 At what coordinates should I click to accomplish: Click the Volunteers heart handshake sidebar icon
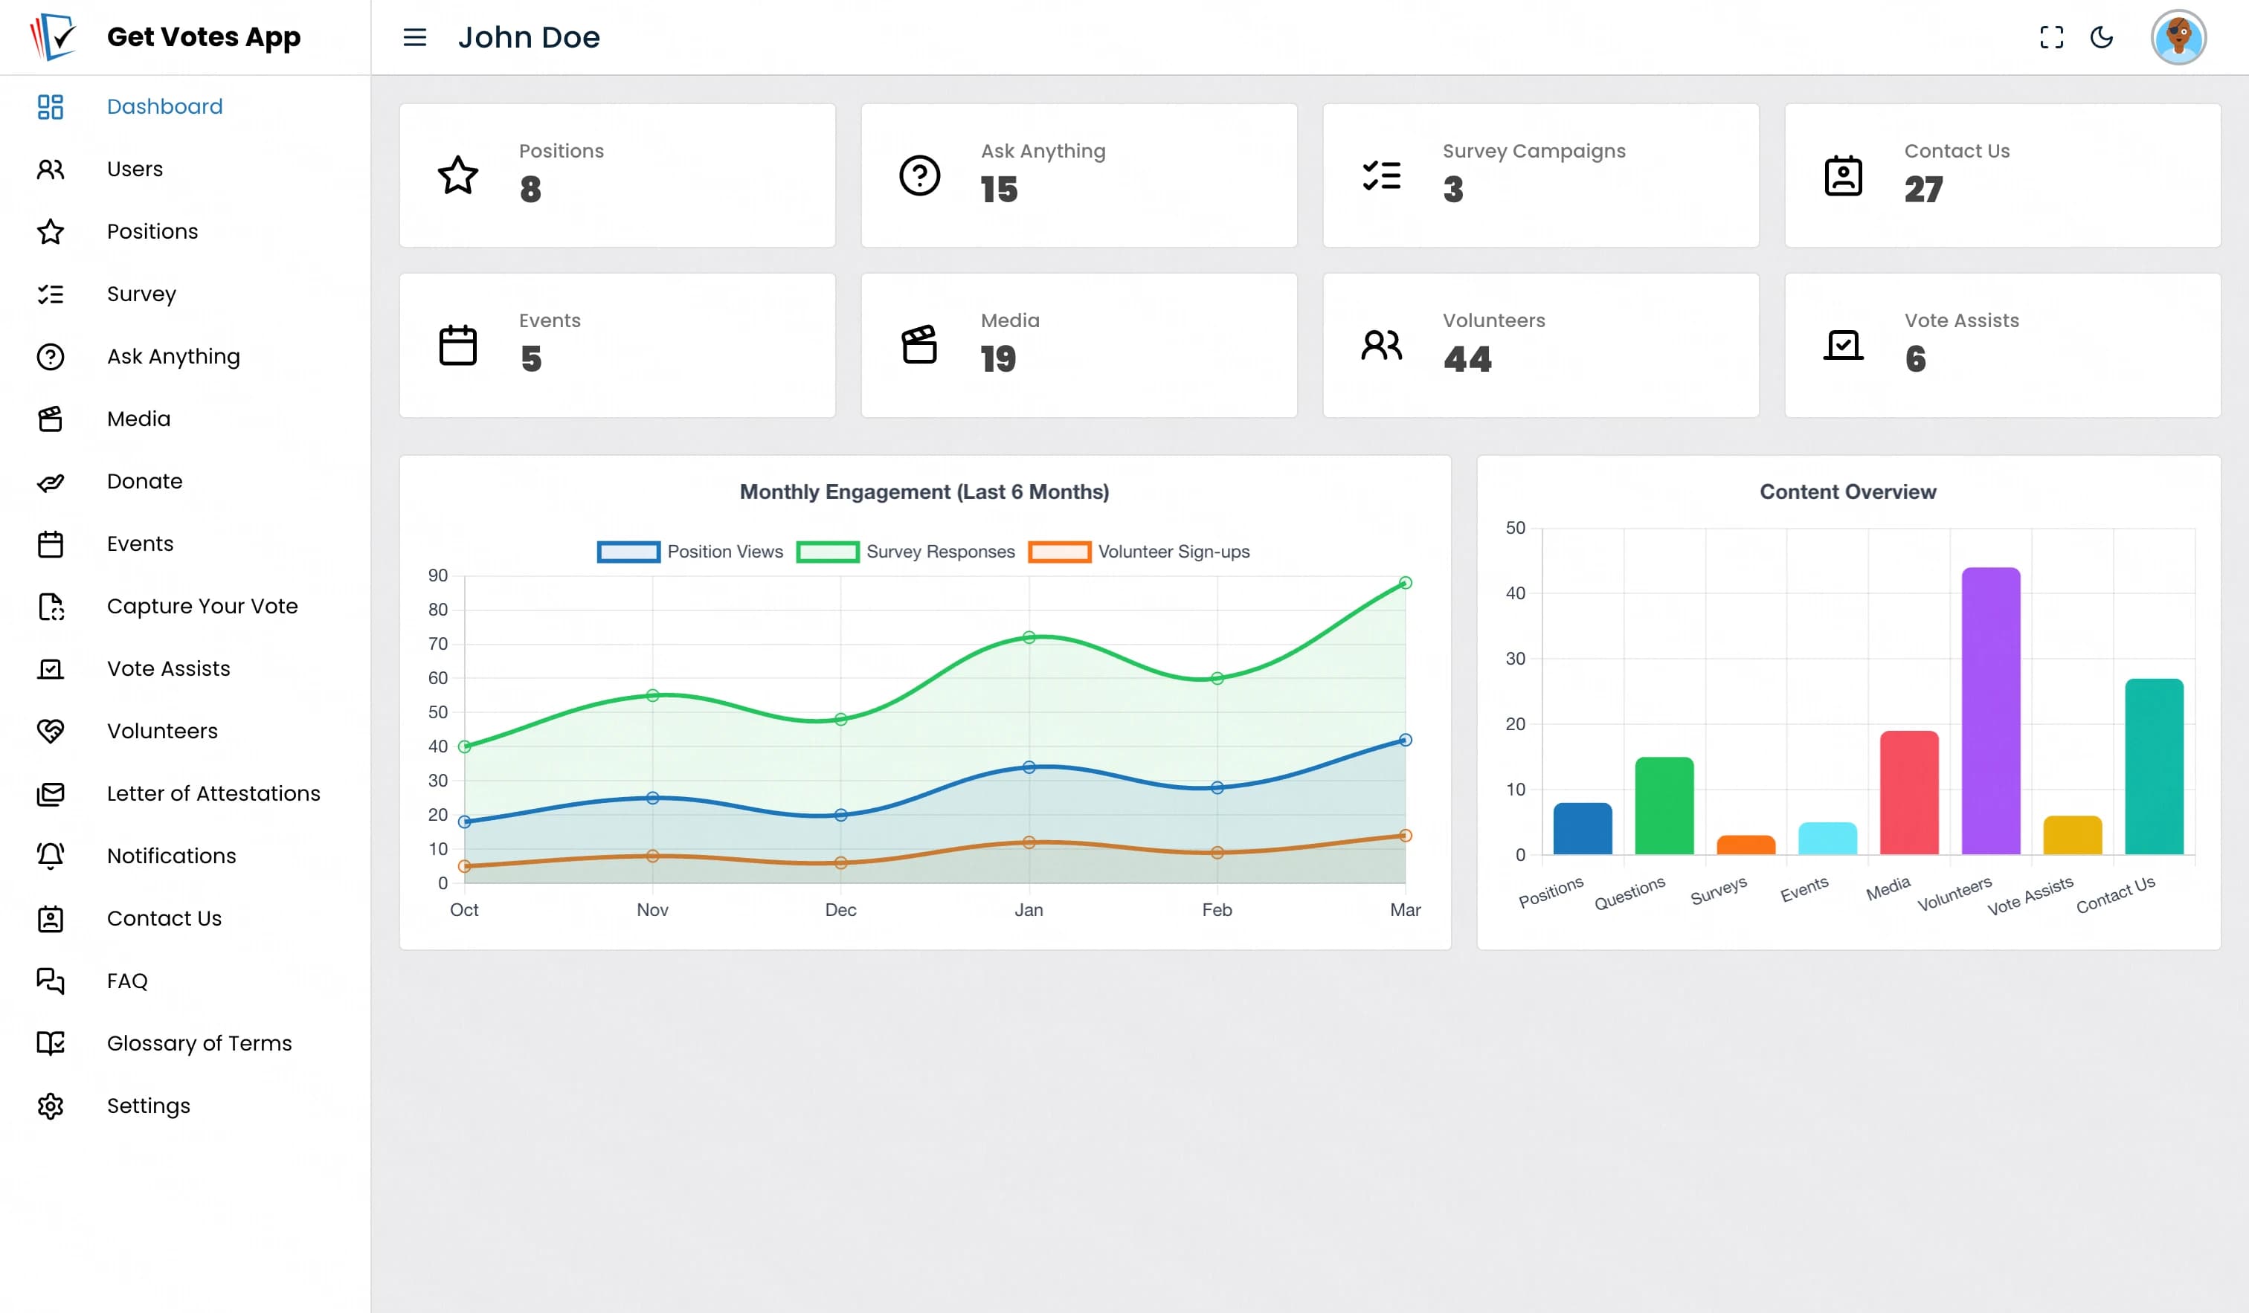click(51, 732)
